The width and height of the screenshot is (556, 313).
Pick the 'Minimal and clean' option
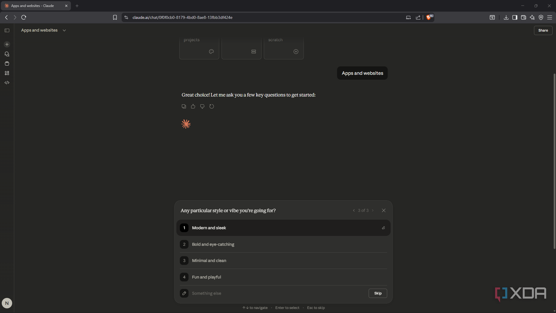click(x=283, y=261)
